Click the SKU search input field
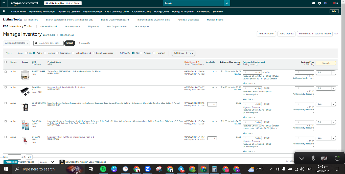 (x=49, y=43)
